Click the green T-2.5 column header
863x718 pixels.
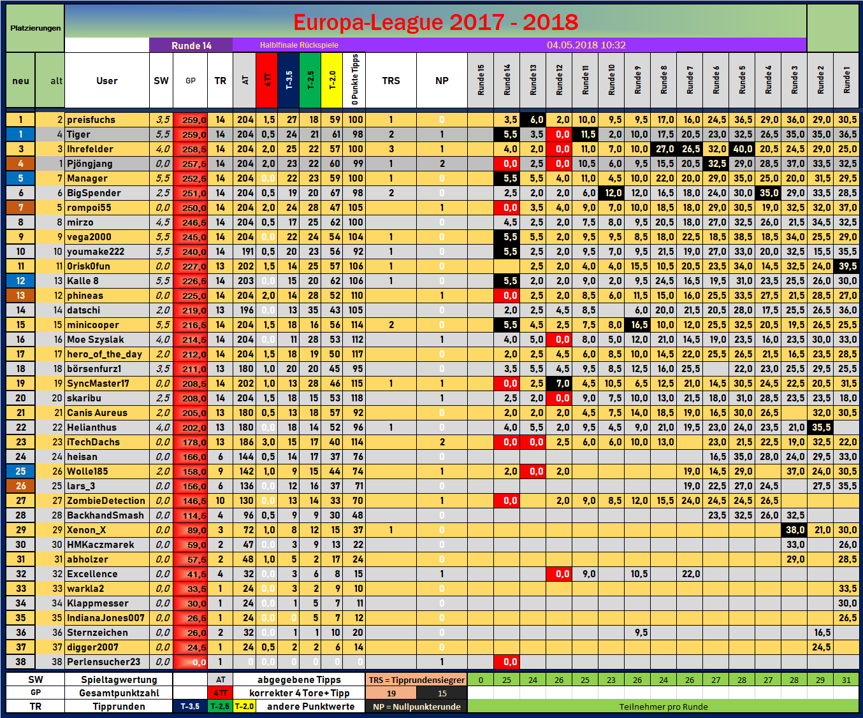(x=310, y=80)
